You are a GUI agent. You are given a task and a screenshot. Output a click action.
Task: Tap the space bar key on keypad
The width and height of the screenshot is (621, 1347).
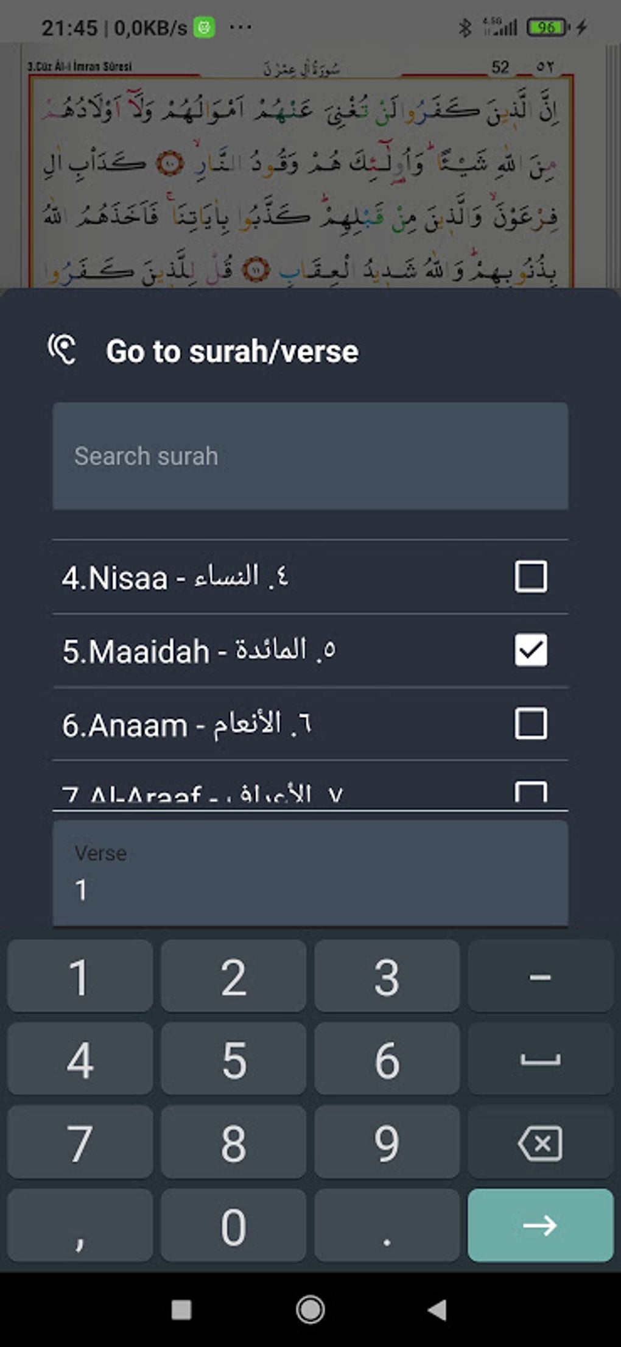click(x=540, y=1060)
